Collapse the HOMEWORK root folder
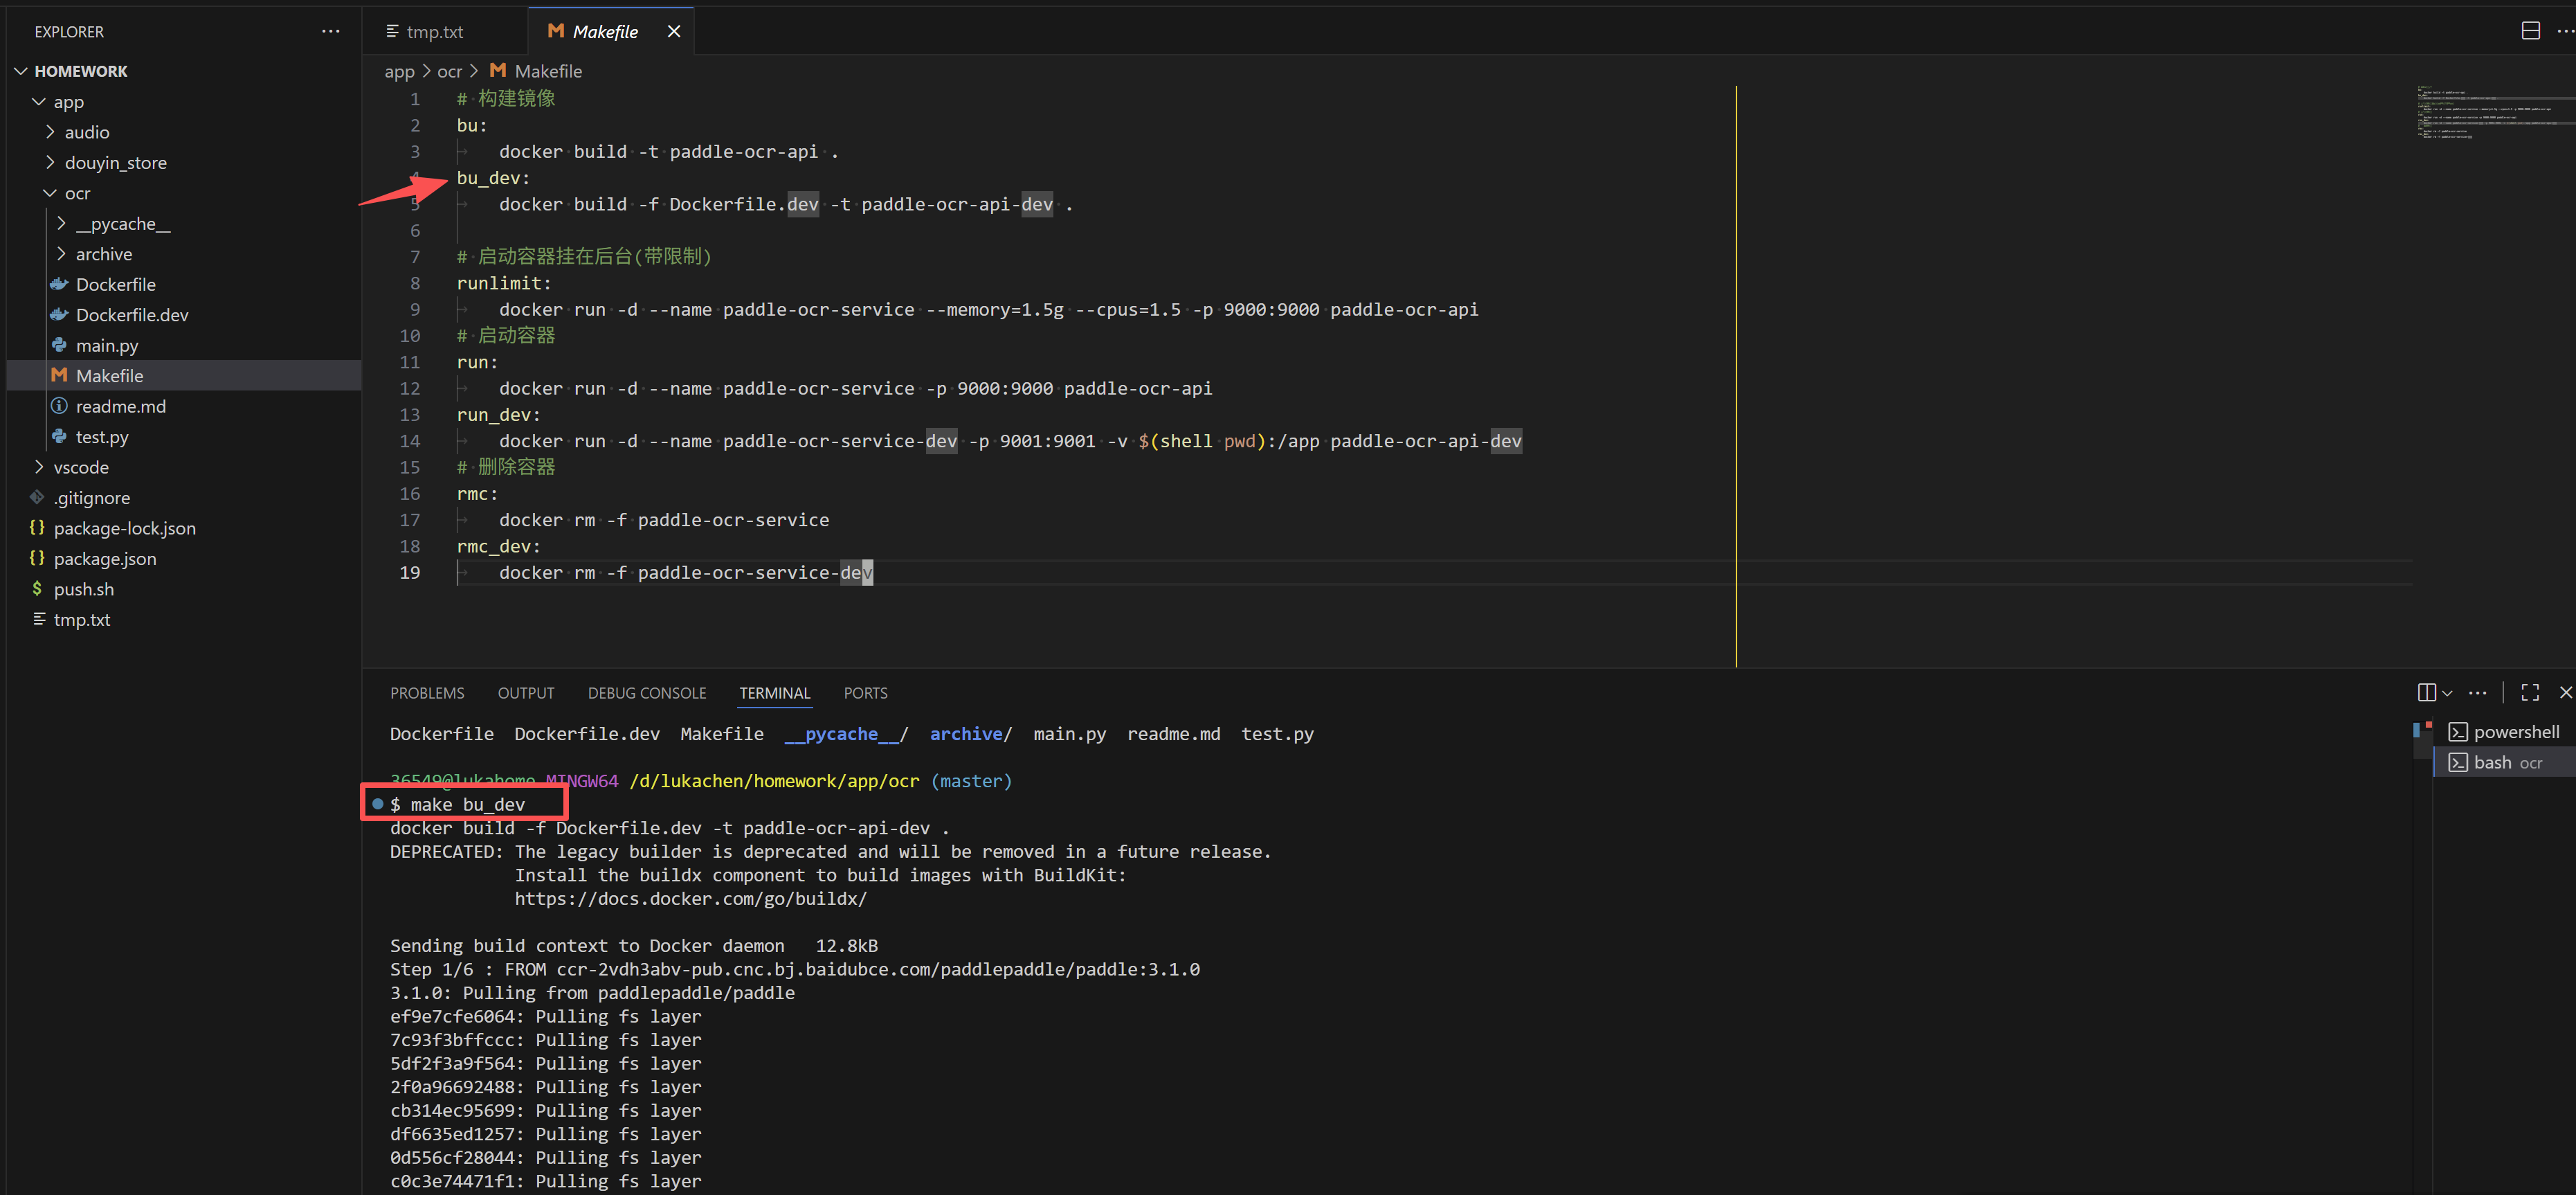Image resolution: width=2576 pixels, height=1195 pixels. 21,71
